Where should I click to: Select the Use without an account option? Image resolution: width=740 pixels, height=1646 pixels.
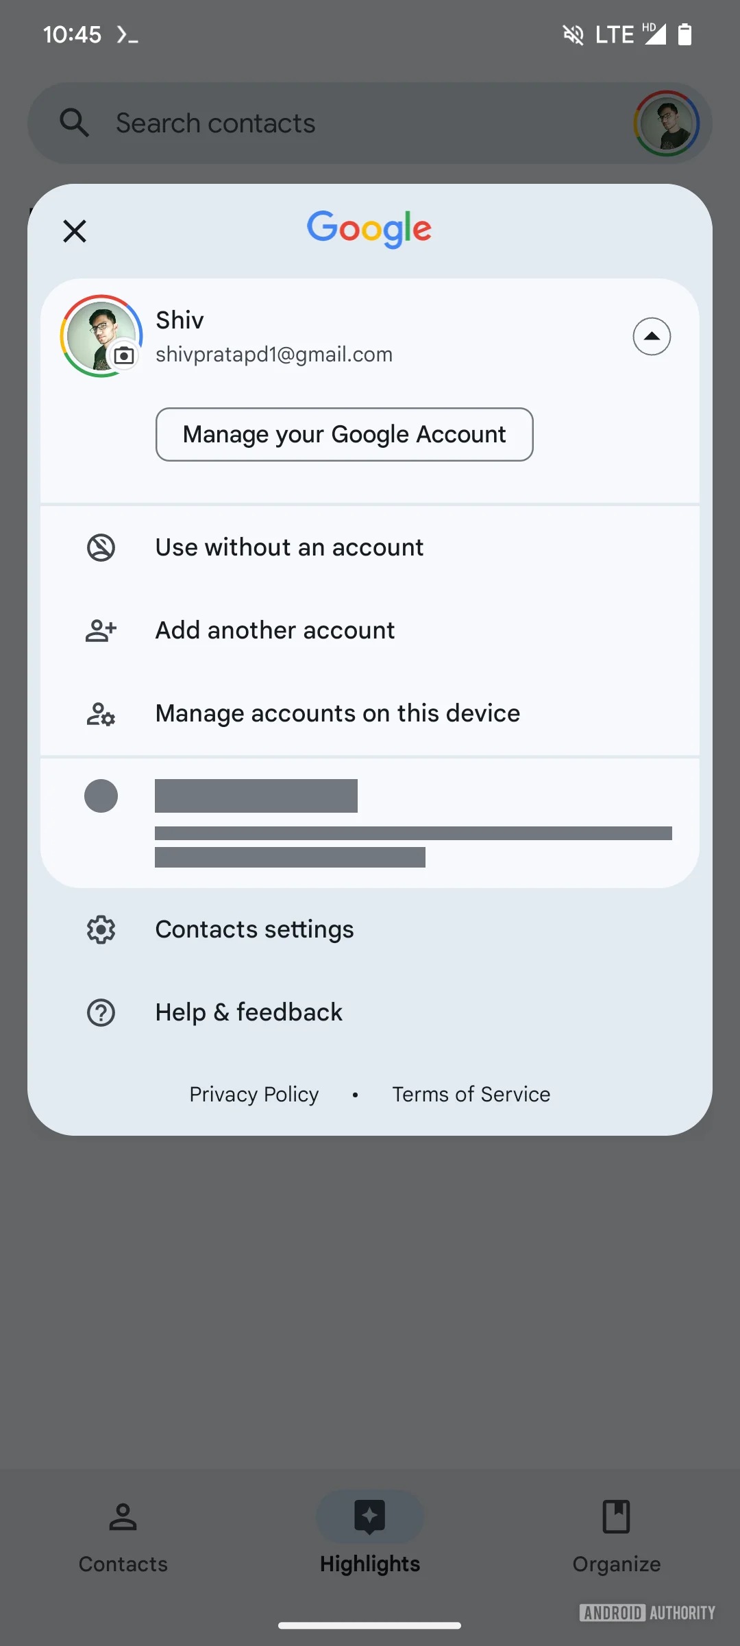coord(289,548)
